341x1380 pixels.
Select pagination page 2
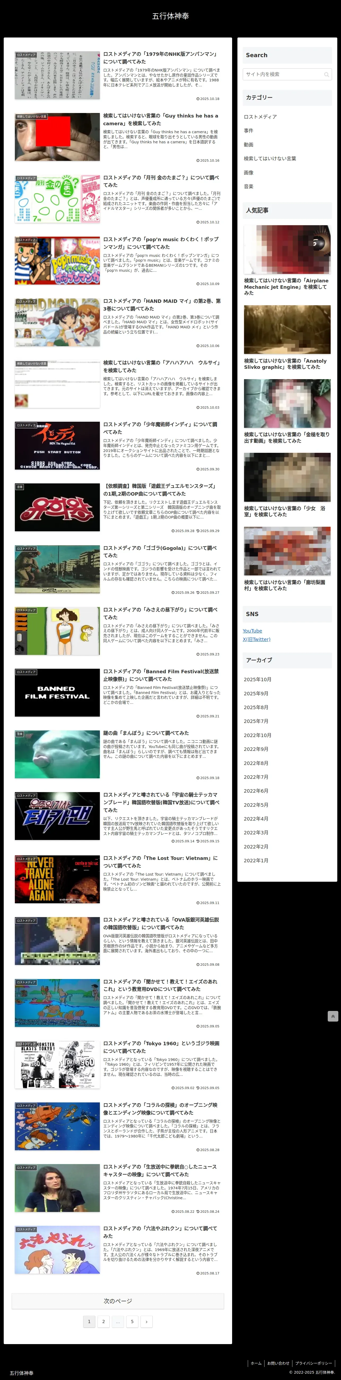pos(103,1322)
